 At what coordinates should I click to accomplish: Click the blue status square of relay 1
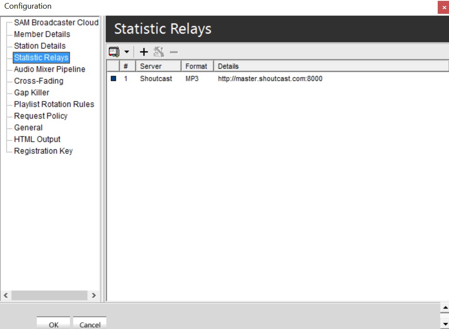(113, 78)
